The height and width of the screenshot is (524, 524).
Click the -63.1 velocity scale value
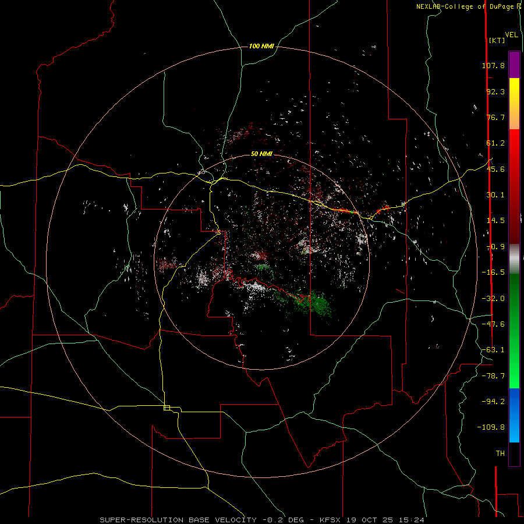tap(493, 350)
